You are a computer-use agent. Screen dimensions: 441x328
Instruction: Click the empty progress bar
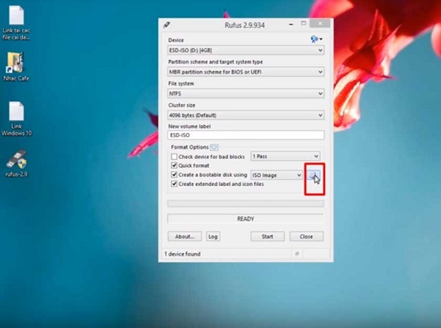coord(246,204)
